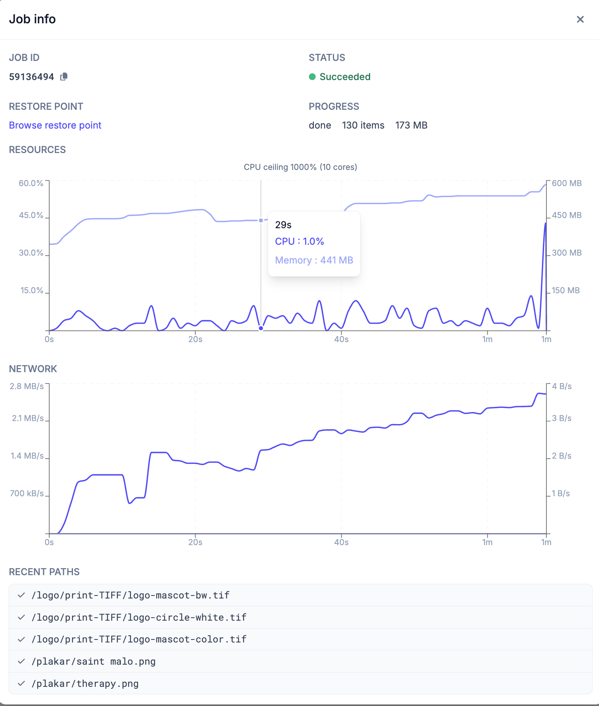Viewport: 599px width, 706px height.
Task: Click the 130 items progress text
Action: [x=363, y=125]
